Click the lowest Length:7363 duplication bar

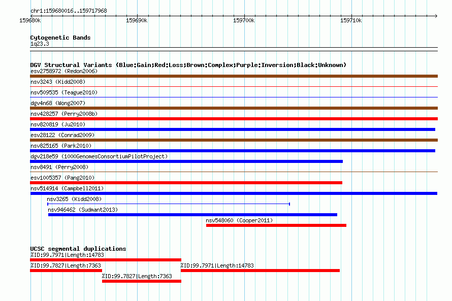point(142,281)
